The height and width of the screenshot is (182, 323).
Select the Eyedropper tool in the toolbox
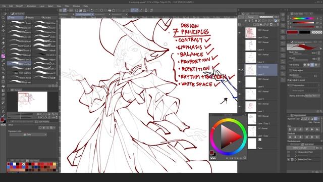click(x=3, y=48)
